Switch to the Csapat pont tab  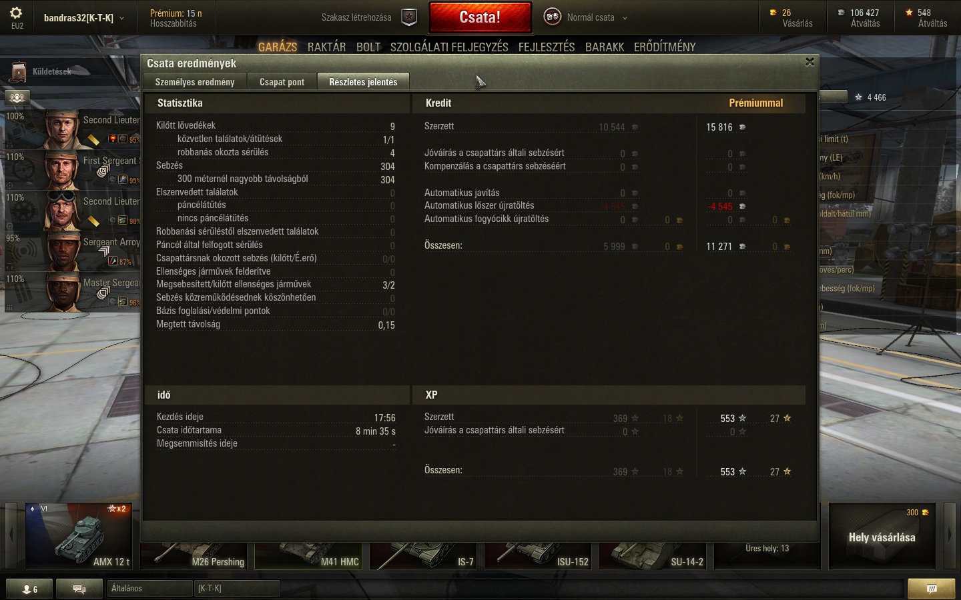tap(282, 82)
